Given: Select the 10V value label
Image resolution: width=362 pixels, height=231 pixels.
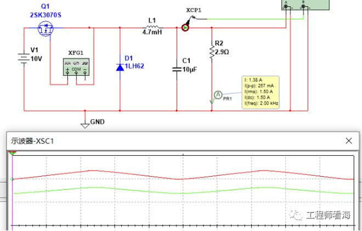Looking at the screenshot, I should [36, 59].
